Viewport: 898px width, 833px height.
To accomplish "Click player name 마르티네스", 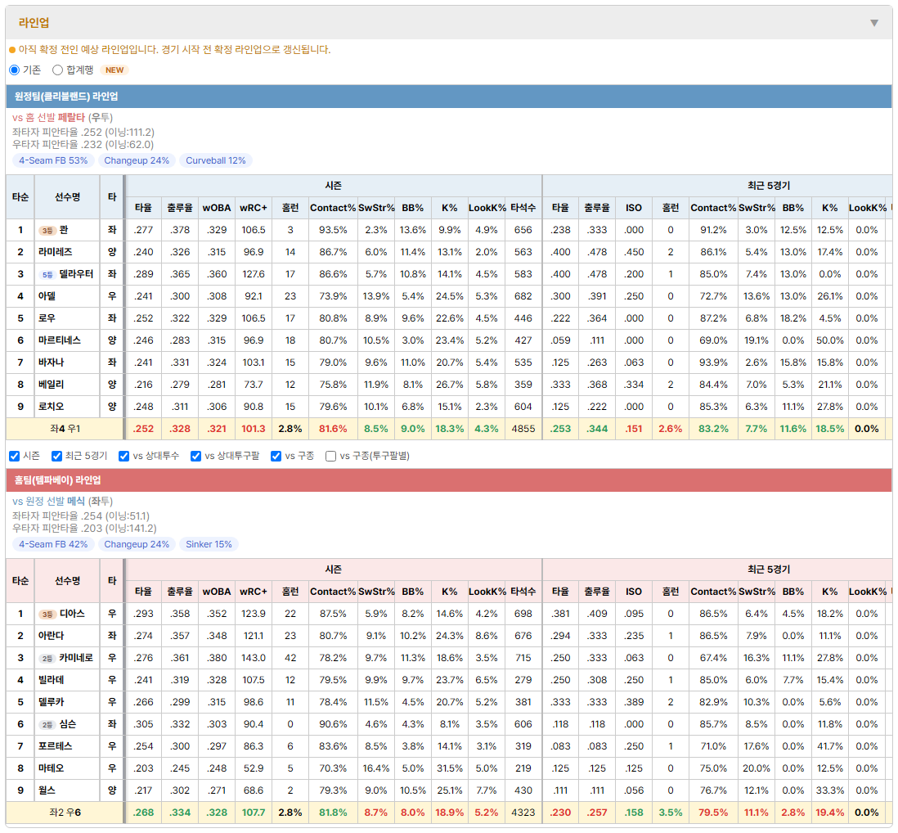I will pos(60,340).
